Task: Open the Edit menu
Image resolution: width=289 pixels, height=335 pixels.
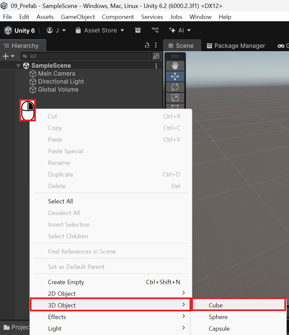Action: click(x=24, y=17)
